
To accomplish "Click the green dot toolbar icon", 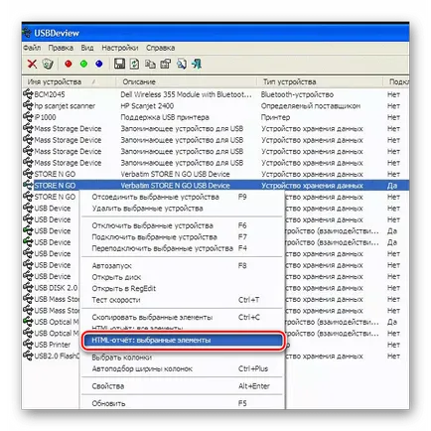I will [x=83, y=64].
